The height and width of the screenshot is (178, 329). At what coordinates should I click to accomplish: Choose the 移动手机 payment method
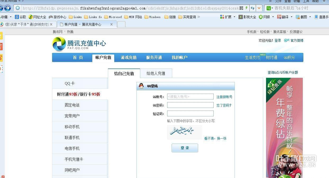pyautogui.click(x=80, y=127)
